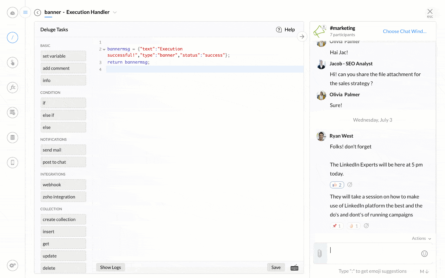Screen dimensions: 445x278
Task: Expand the Execution Handler title dropdown
Action: point(115,12)
